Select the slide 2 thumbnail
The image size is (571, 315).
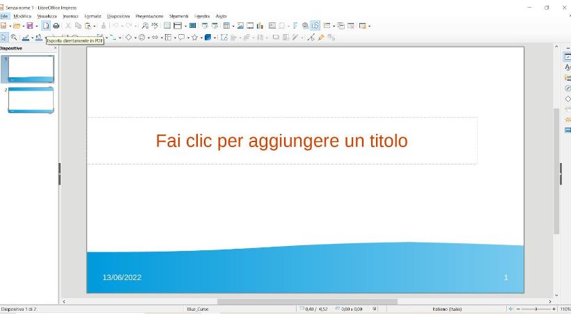[31, 100]
